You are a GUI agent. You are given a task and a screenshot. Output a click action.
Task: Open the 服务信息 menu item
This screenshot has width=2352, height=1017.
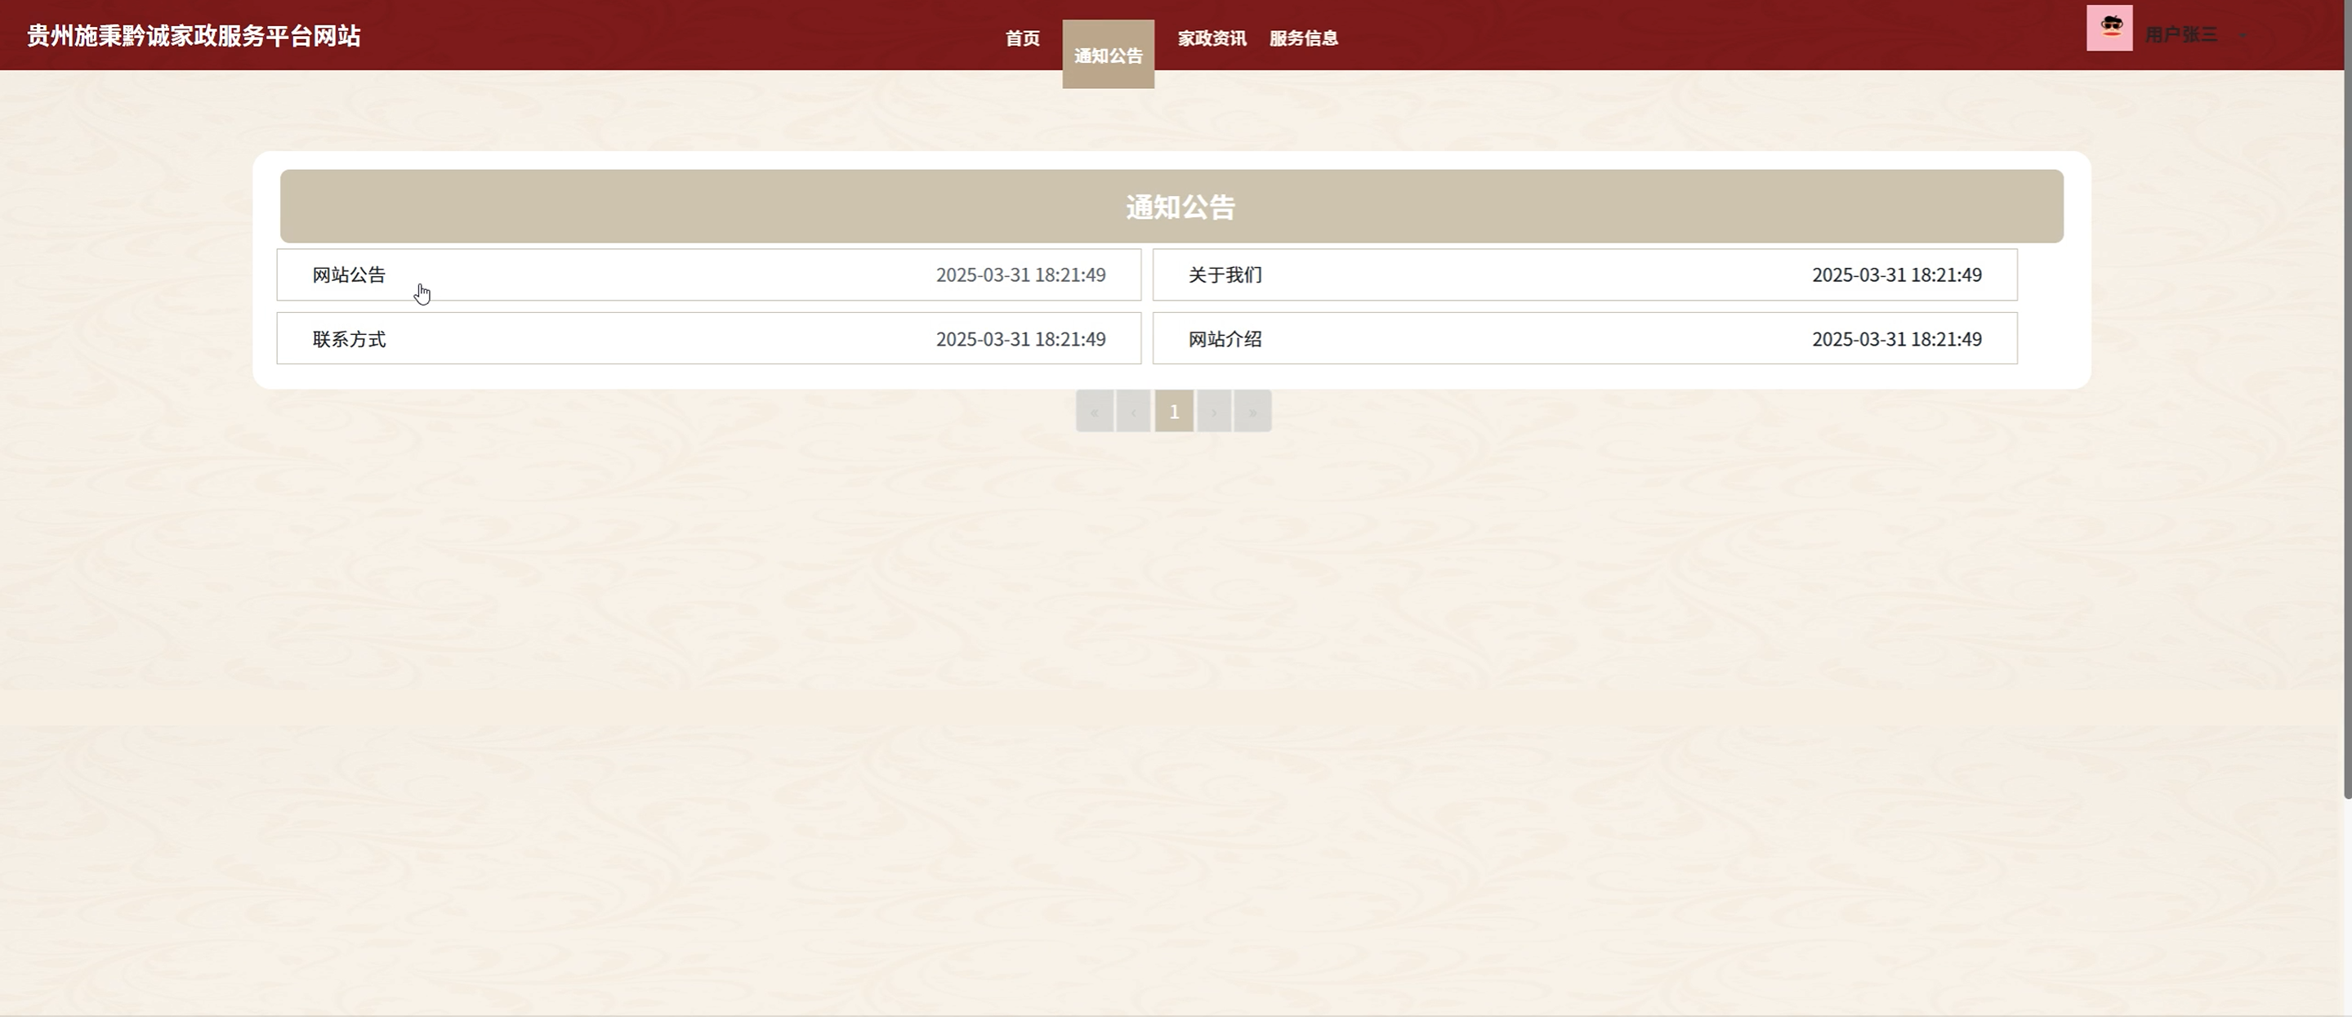point(1303,38)
